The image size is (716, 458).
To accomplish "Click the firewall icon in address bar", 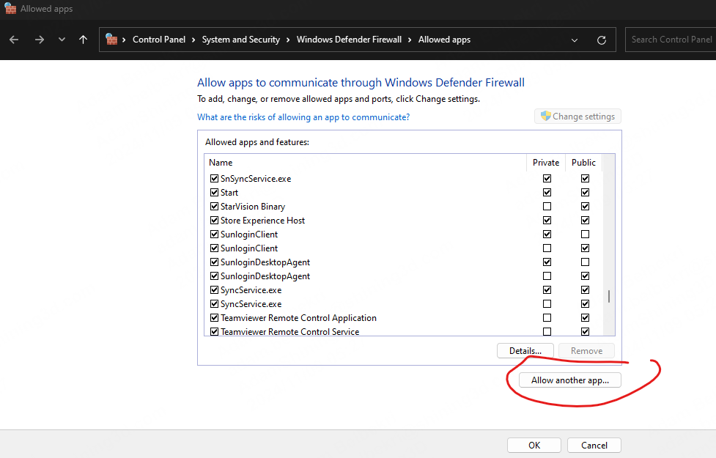I will [x=111, y=40].
